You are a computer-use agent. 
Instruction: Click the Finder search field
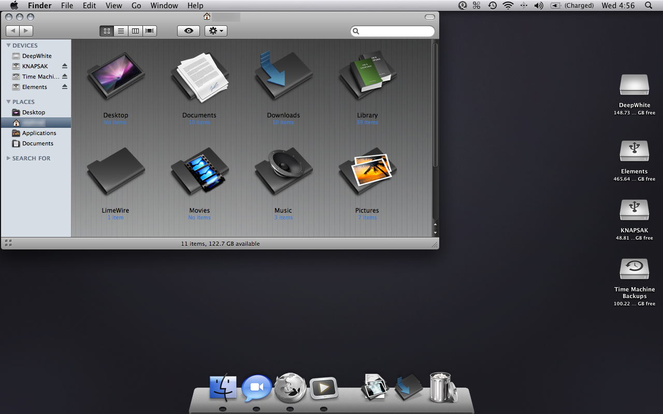393,31
